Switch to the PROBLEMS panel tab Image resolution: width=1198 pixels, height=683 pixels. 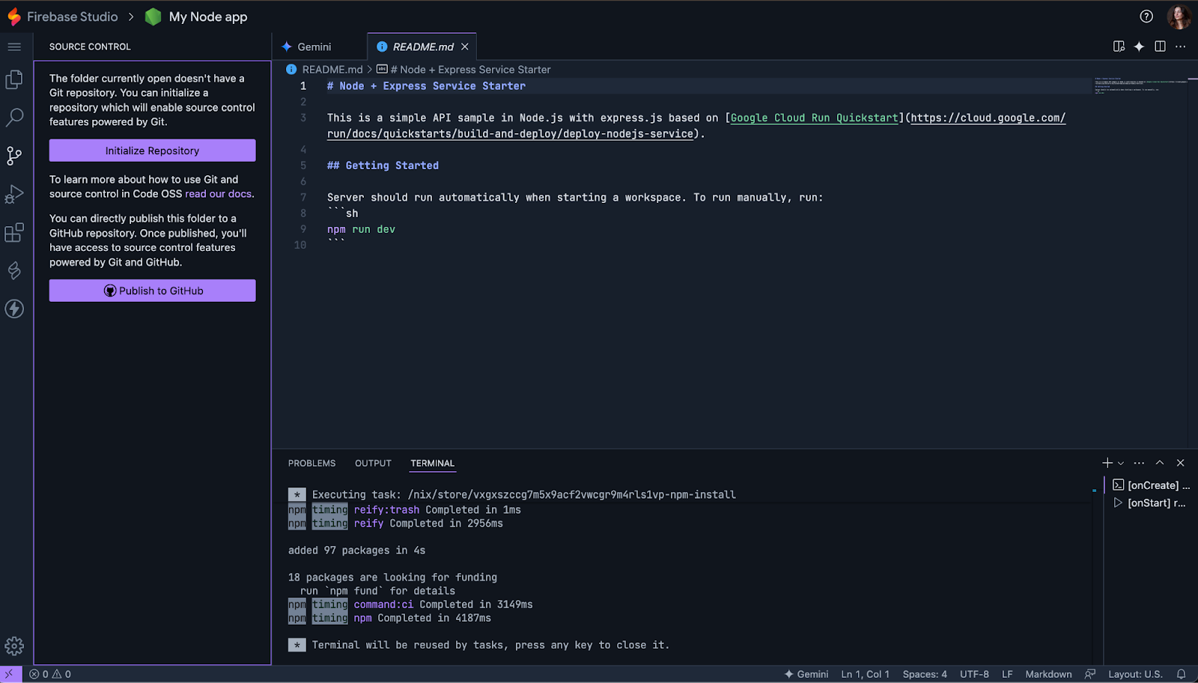pos(311,463)
